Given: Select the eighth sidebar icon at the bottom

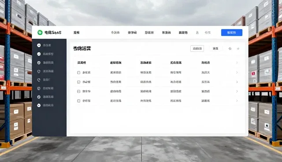Looking at the screenshot, I should pyautogui.click(x=39, y=105).
